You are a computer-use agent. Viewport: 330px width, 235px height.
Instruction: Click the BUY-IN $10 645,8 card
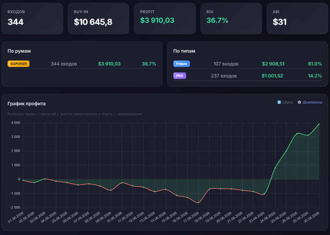point(98,18)
